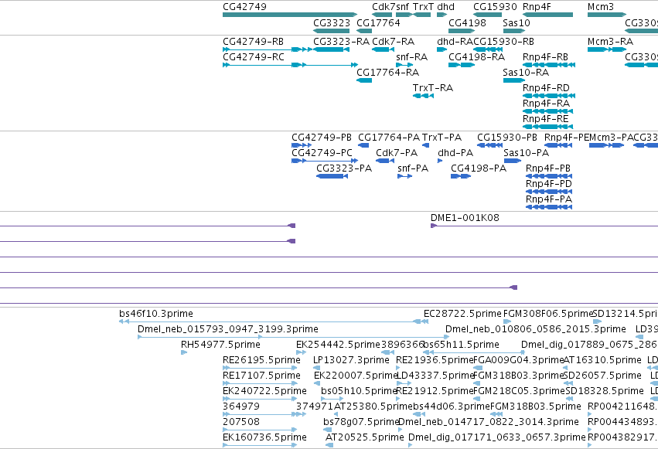Click transcript CG3323-RA

(341, 42)
